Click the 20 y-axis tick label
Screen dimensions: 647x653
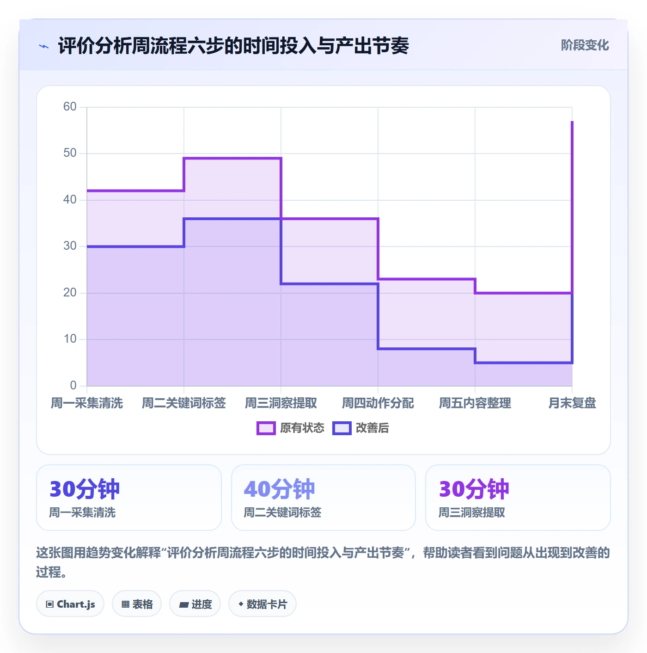click(70, 293)
